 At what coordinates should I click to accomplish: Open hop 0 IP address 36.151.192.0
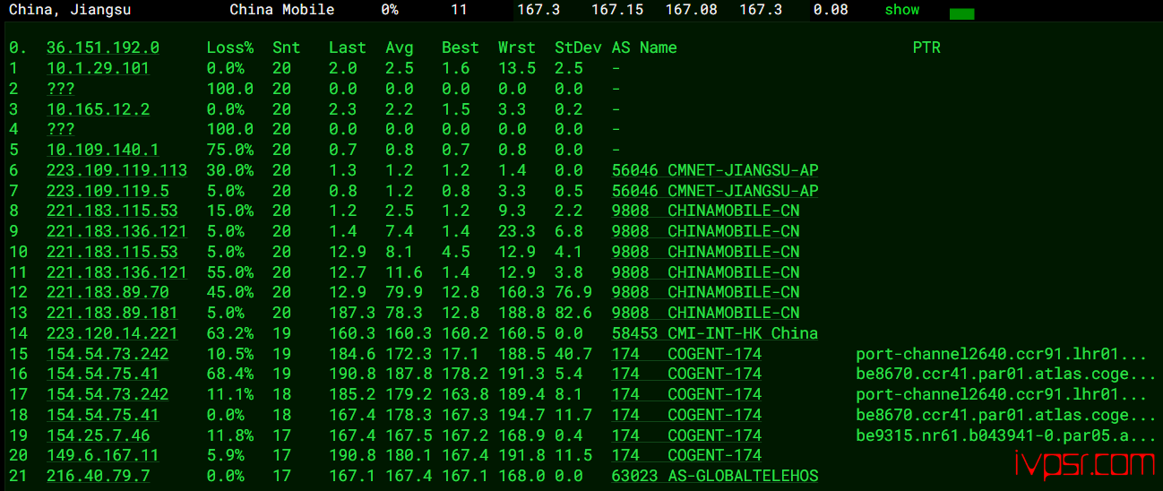pos(103,47)
